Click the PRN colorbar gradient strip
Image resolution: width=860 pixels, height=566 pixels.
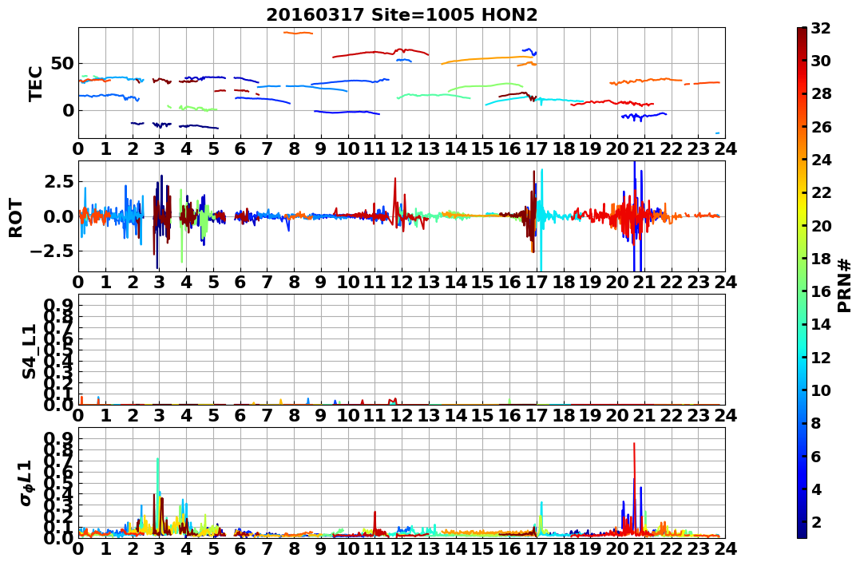(x=802, y=283)
